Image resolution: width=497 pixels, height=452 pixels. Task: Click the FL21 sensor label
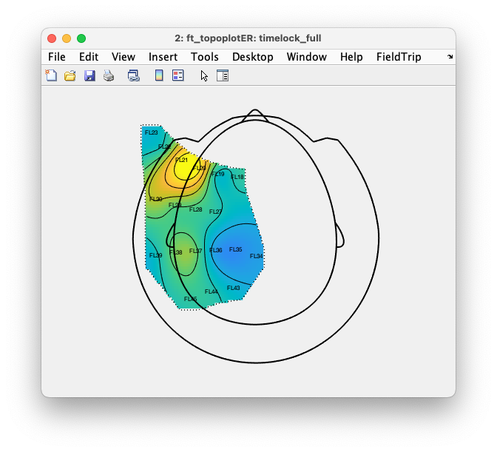click(181, 160)
